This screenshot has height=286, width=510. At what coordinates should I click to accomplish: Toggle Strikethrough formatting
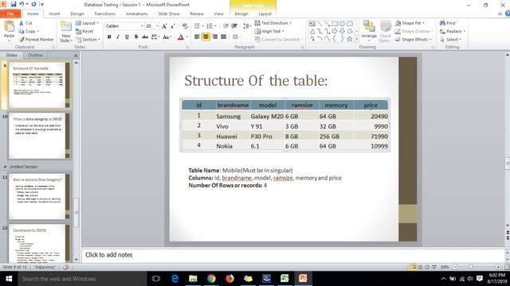[x=145, y=37]
